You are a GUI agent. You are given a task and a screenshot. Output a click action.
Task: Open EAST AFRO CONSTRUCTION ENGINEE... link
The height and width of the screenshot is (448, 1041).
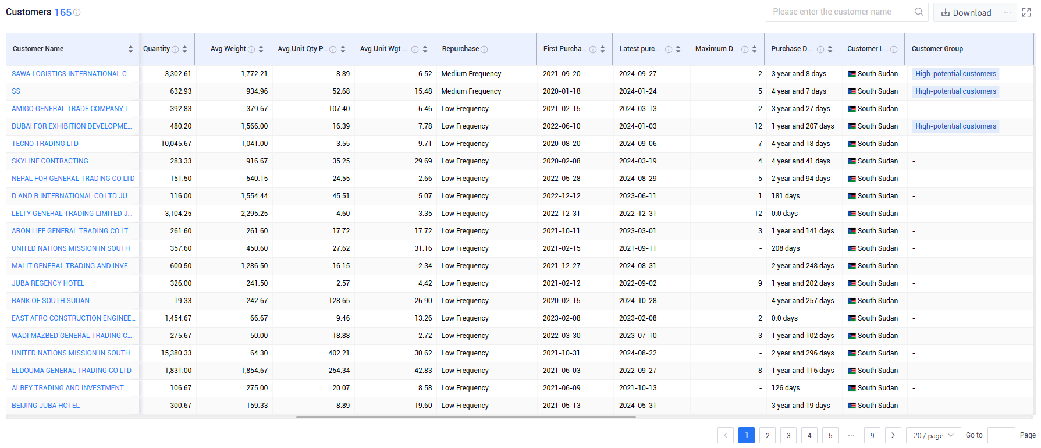point(73,318)
